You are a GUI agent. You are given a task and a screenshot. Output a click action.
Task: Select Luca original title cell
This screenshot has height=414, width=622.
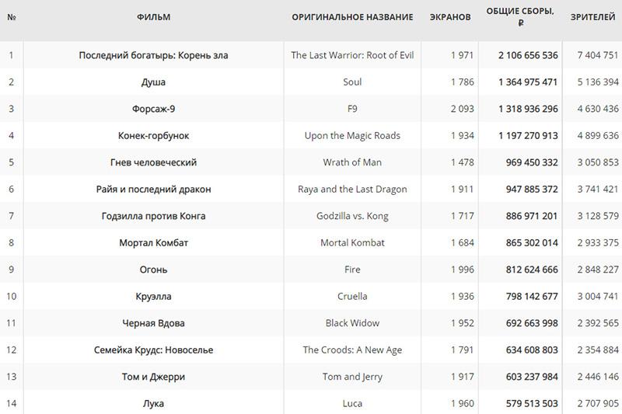(x=352, y=403)
